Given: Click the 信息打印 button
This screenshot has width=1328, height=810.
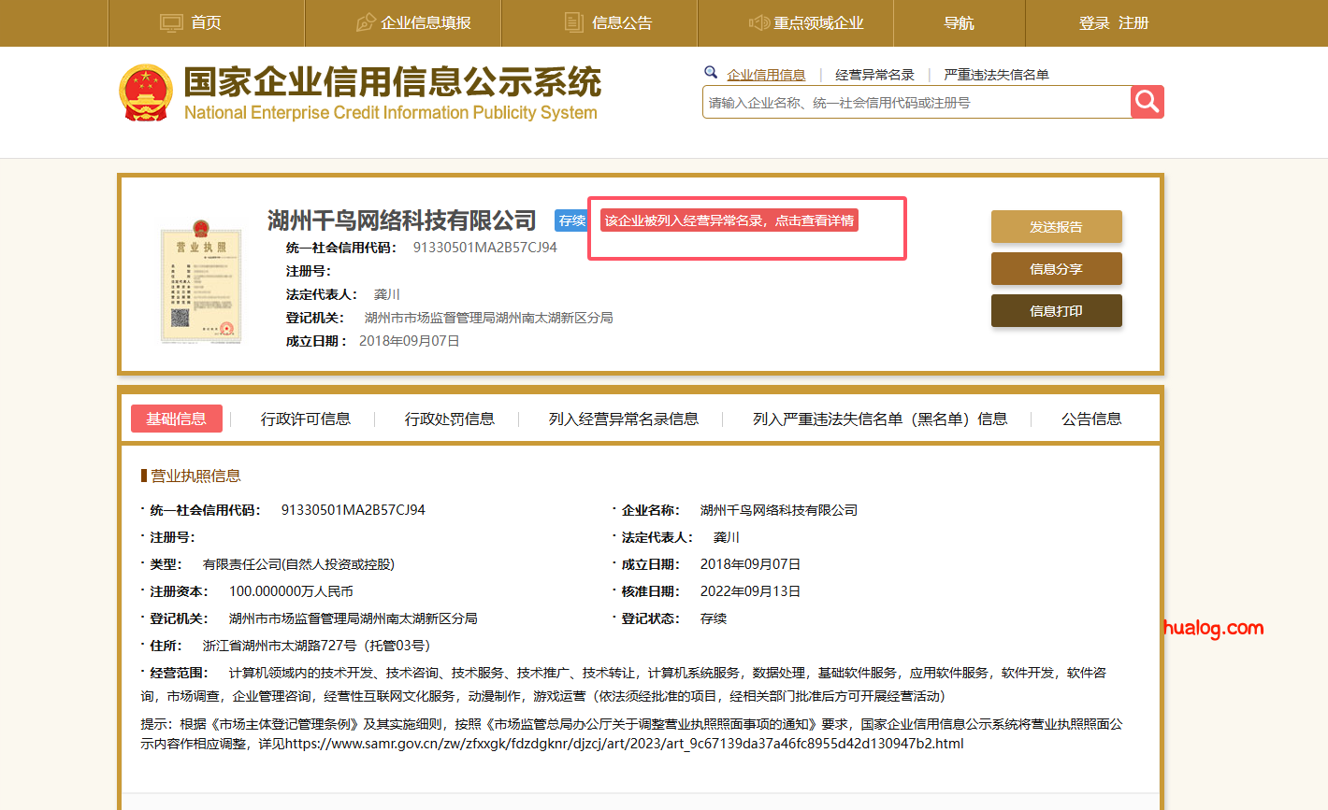Looking at the screenshot, I should tap(1056, 310).
